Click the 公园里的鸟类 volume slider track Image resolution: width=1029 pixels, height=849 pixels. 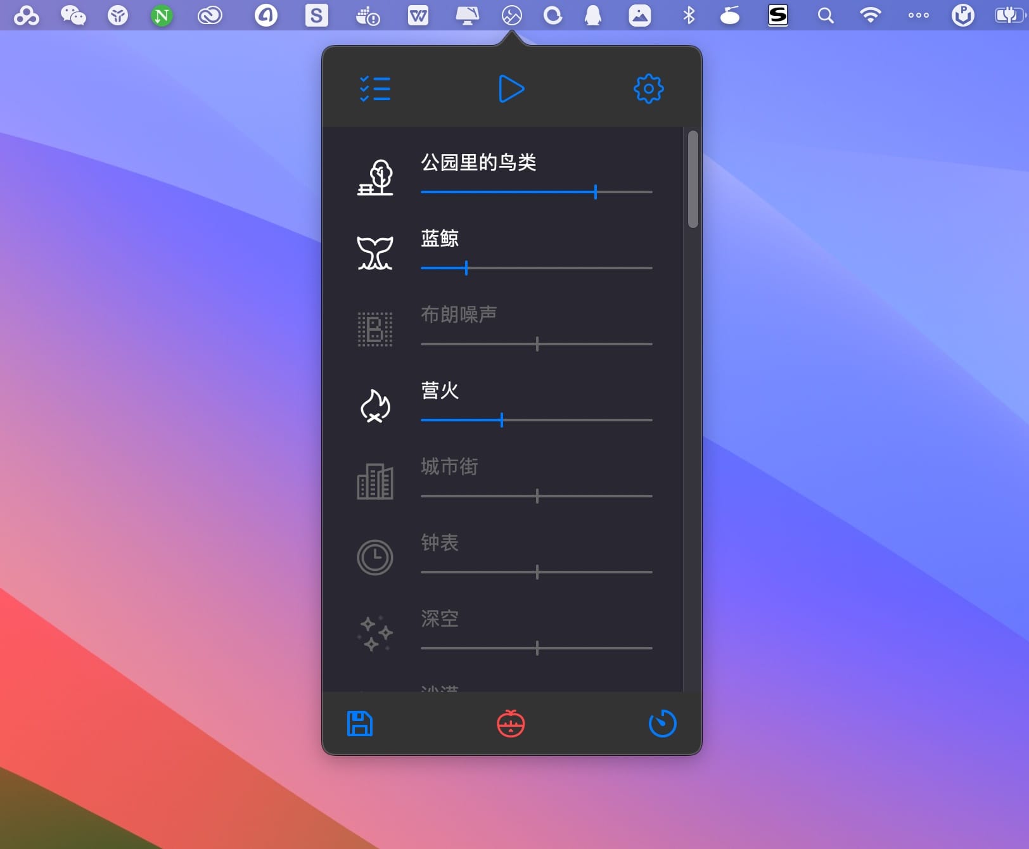coord(536,192)
